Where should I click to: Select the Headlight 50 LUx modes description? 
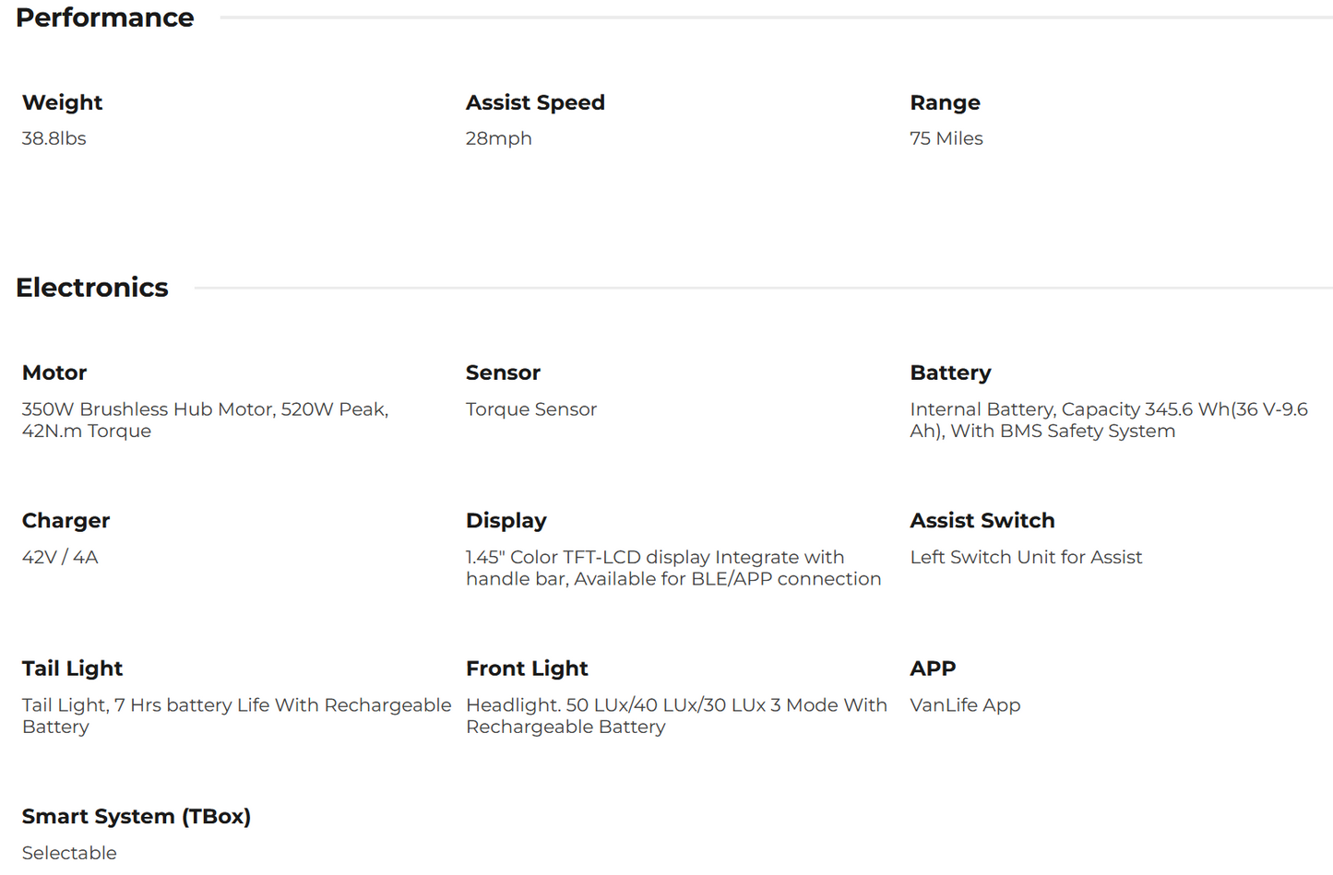pyautogui.click(x=675, y=715)
